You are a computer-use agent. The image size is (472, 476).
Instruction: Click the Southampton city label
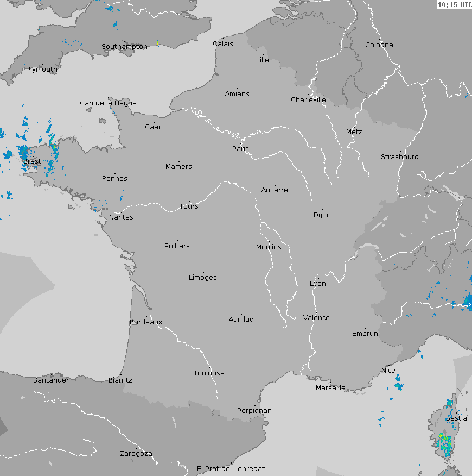(x=124, y=47)
